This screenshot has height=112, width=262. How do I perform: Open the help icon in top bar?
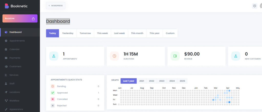(254, 6)
